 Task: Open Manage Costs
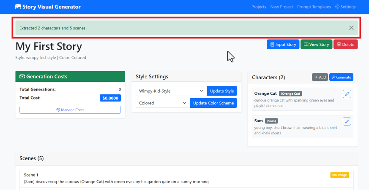click(x=70, y=110)
